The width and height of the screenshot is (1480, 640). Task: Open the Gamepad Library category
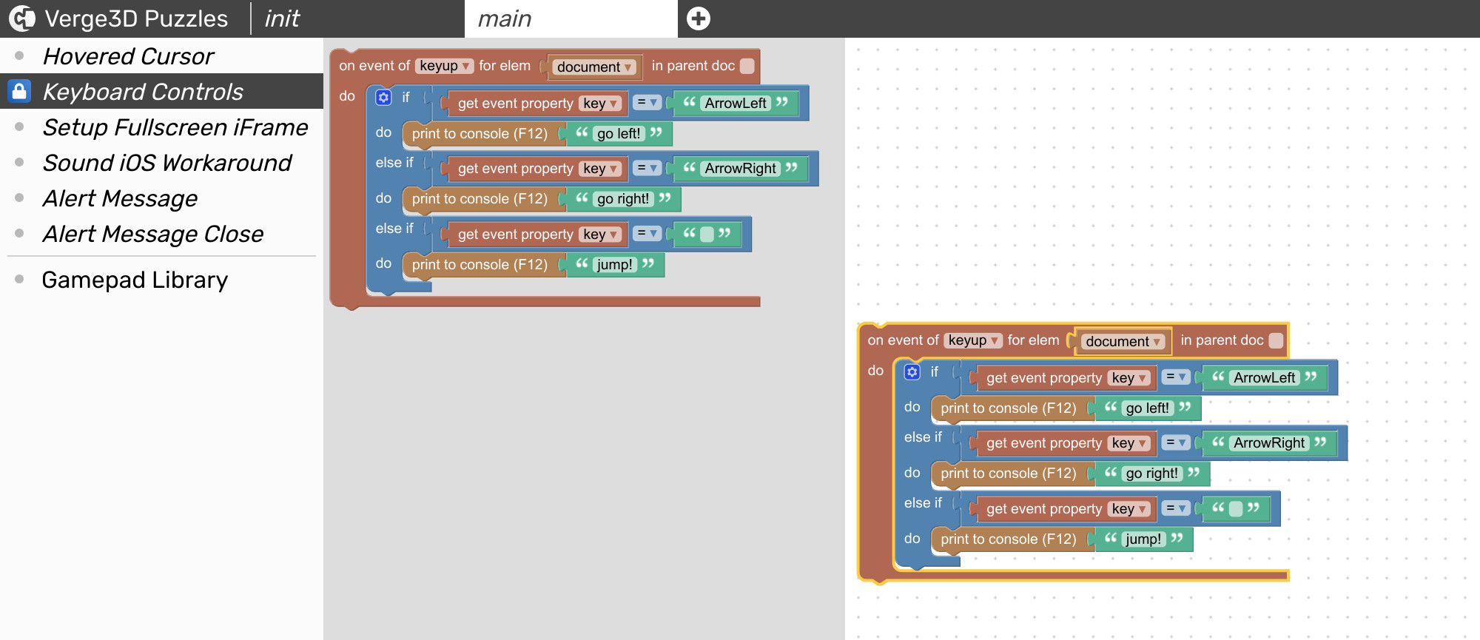[135, 280]
